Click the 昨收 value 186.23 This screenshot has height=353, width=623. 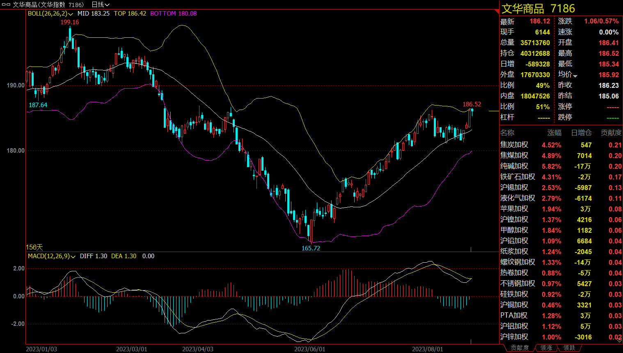click(609, 85)
